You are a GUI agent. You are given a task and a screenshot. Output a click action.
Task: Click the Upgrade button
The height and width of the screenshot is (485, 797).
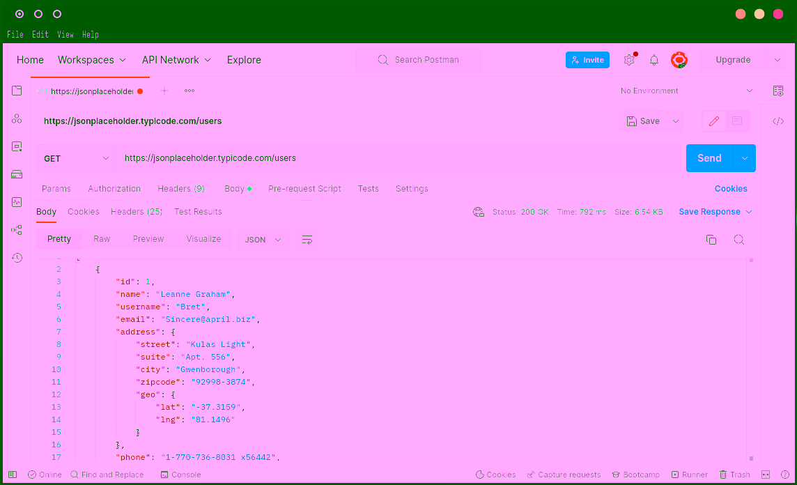click(x=733, y=60)
